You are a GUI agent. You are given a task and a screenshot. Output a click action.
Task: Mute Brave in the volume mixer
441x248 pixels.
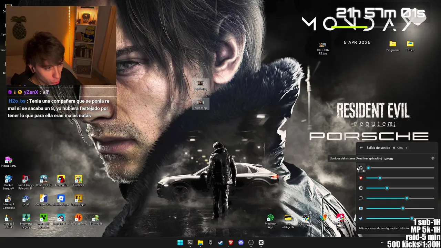(x=361, y=178)
